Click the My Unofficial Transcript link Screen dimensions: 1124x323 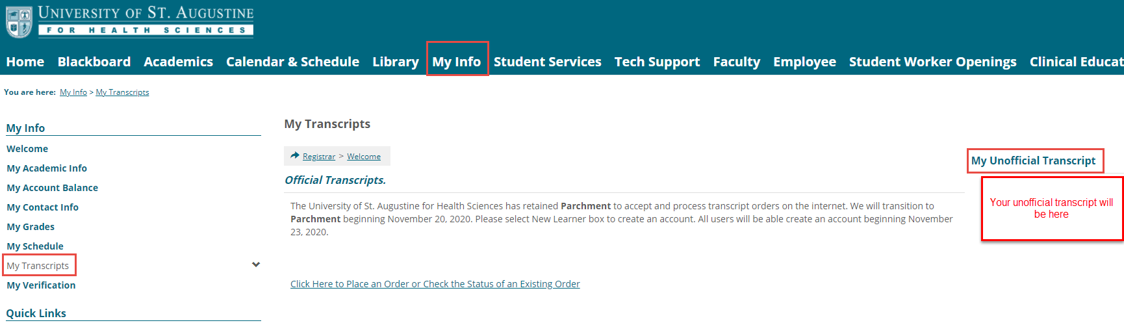(x=1034, y=161)
